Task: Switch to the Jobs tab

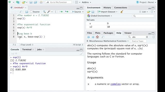Action: pyautogui.click(x=39, y=50)
